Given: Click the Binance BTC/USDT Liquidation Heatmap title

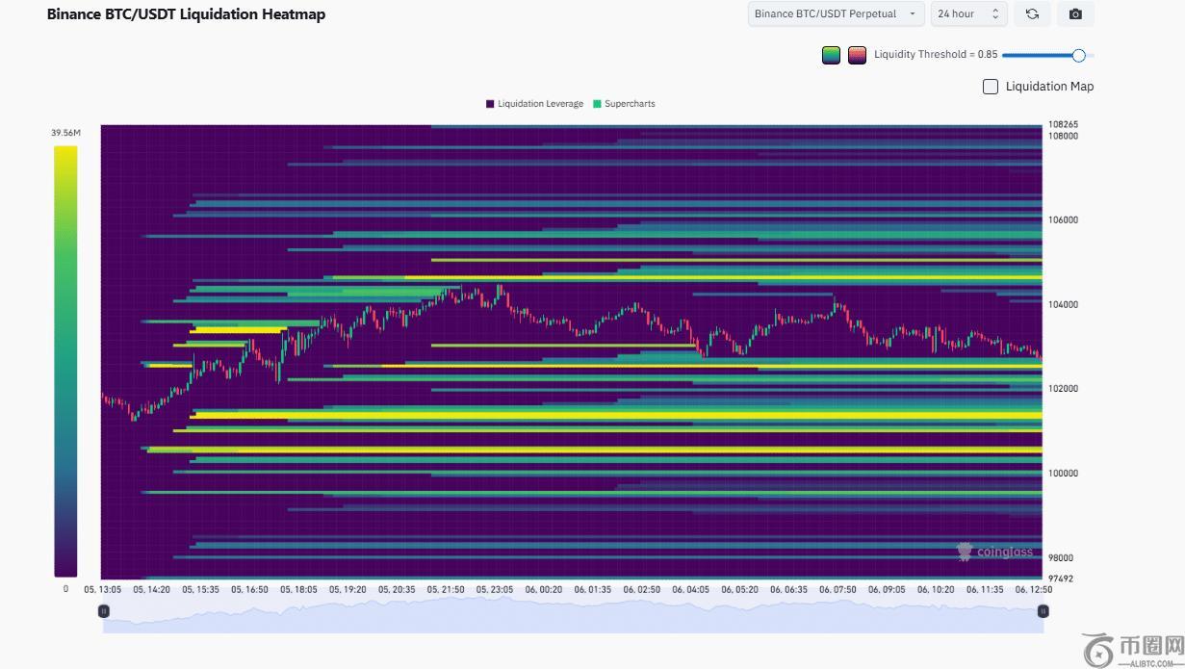Looking at the screenshot, I should click(x=186, y=14).
